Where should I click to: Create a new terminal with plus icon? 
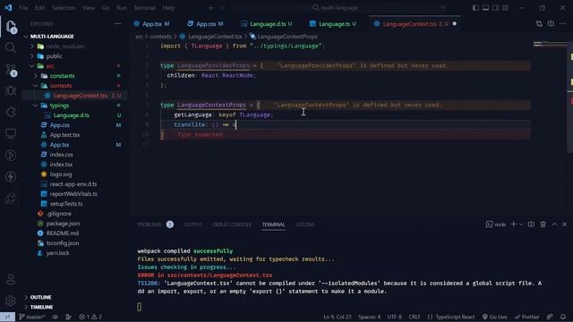[513, 225]
